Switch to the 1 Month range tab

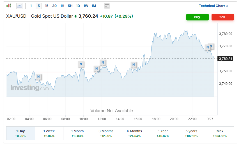pyautogui.click(x=77, y=133)
